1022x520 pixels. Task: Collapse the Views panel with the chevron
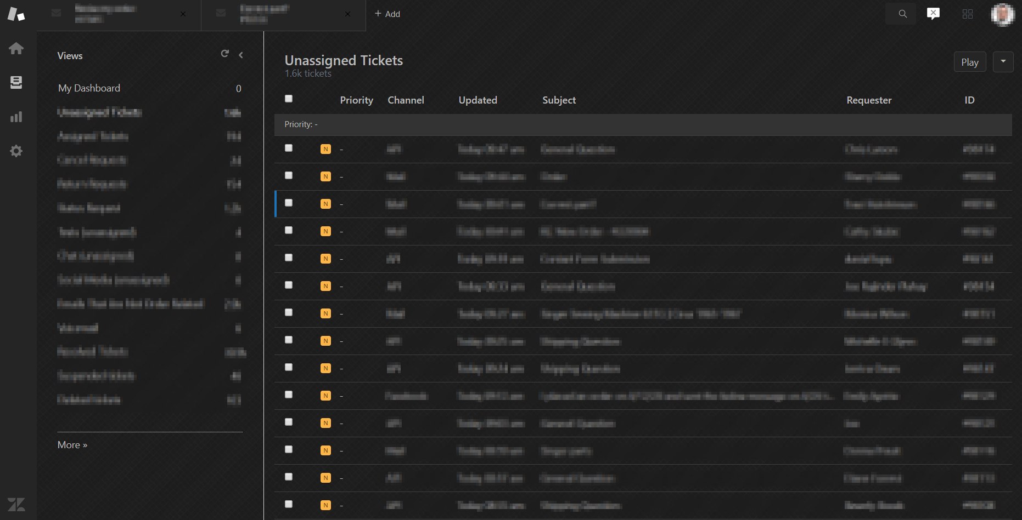tap(240, 55)
